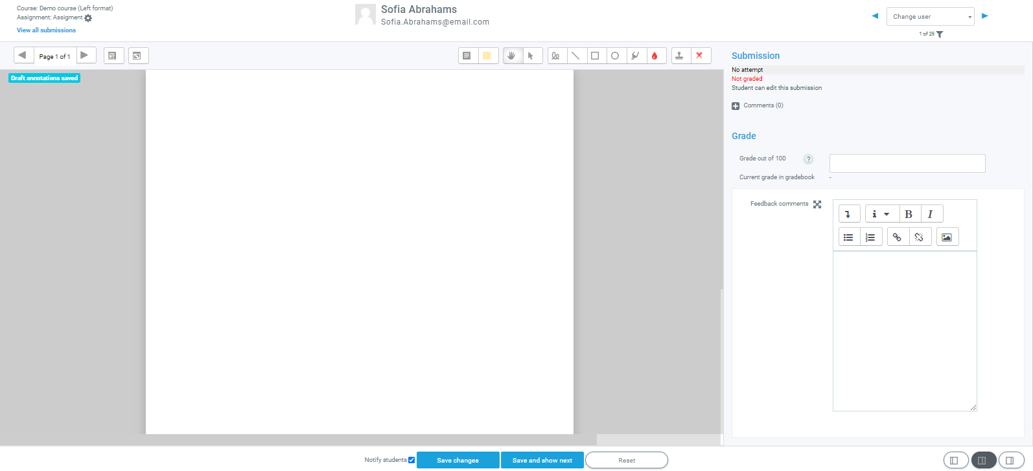Viewport: 1033px width, 471px height.
Task: Activate the Highlighter tool
Action: 635,56
